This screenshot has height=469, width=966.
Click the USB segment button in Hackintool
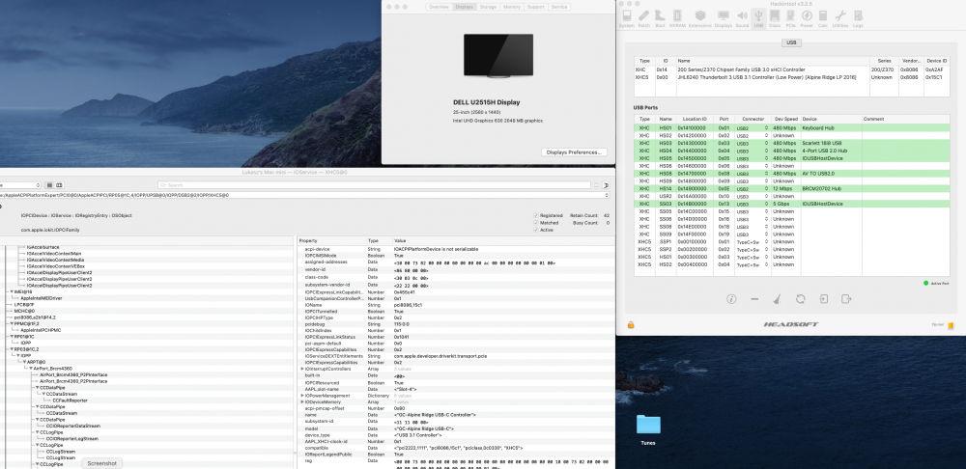pos(792,43)
